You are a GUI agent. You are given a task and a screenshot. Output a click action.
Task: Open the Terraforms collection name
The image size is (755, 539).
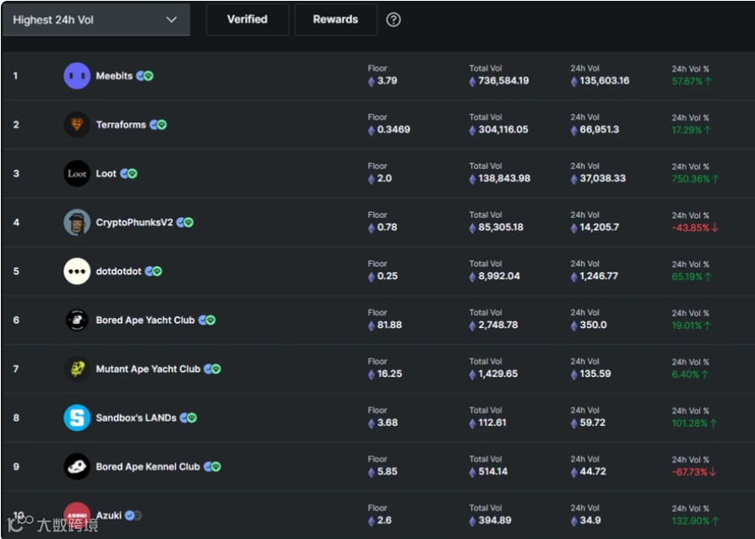click(121, 125)
